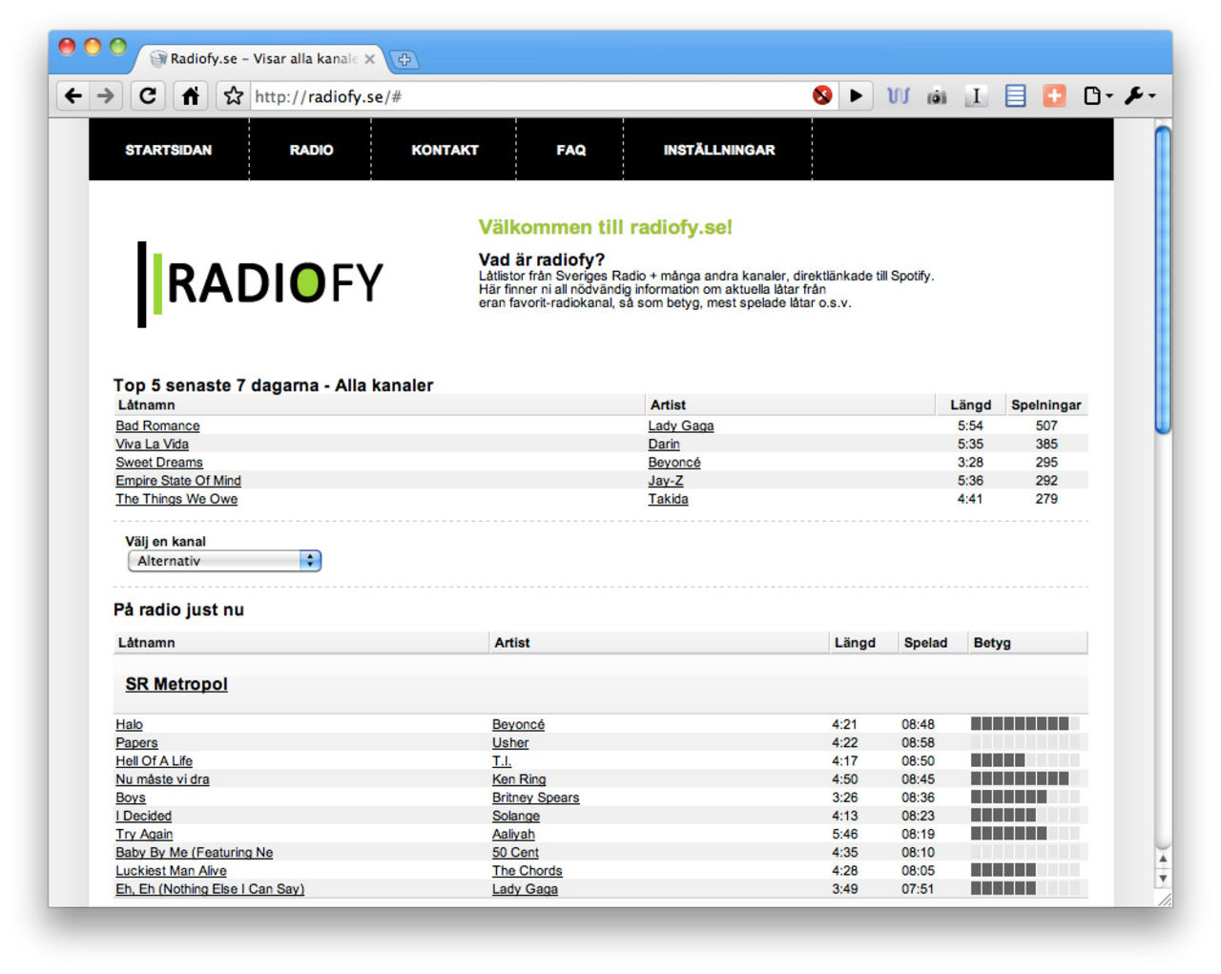Viewport: 1221px width, 974px height.
Task: Open the Bad Romance song link
Action: [x=156, y=425]
